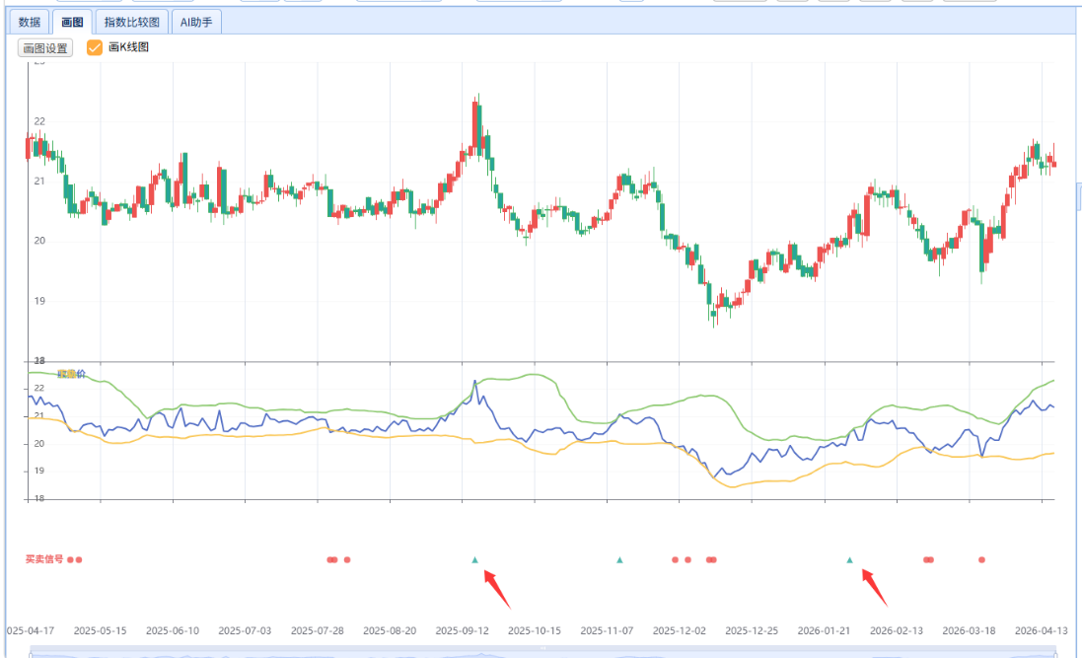Screen dimensions: 1082x658
Task: Click the 2025-12-25 date label on axis
Action: pos(753,630)
